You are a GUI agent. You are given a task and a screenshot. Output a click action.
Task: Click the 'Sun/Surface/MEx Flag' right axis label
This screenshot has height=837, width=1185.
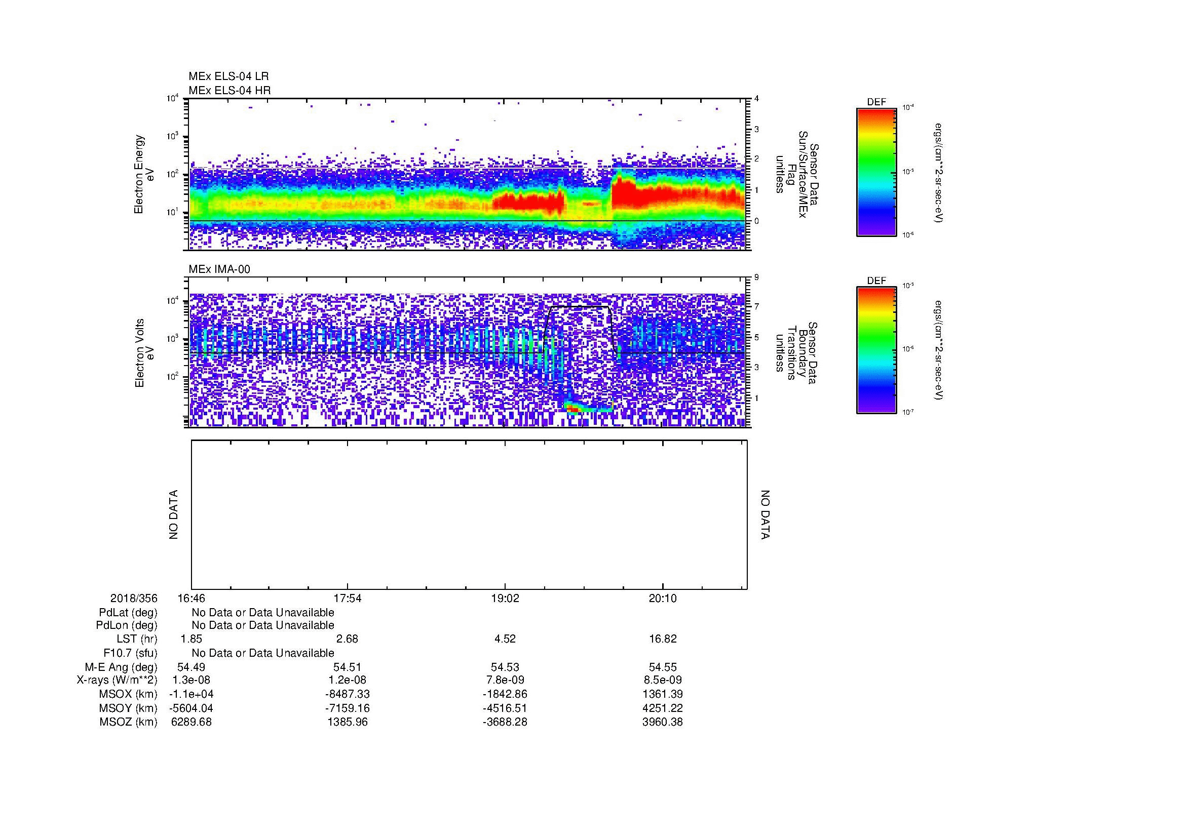[796, 174]
